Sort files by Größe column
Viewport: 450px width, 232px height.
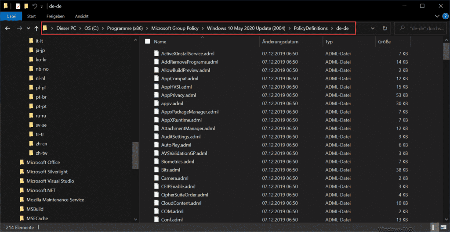(384, 42)
